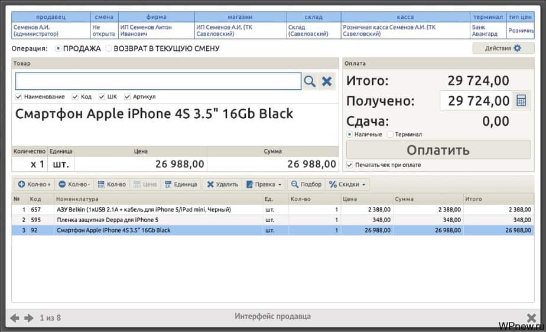Go to previous page with left arrow

15,318
